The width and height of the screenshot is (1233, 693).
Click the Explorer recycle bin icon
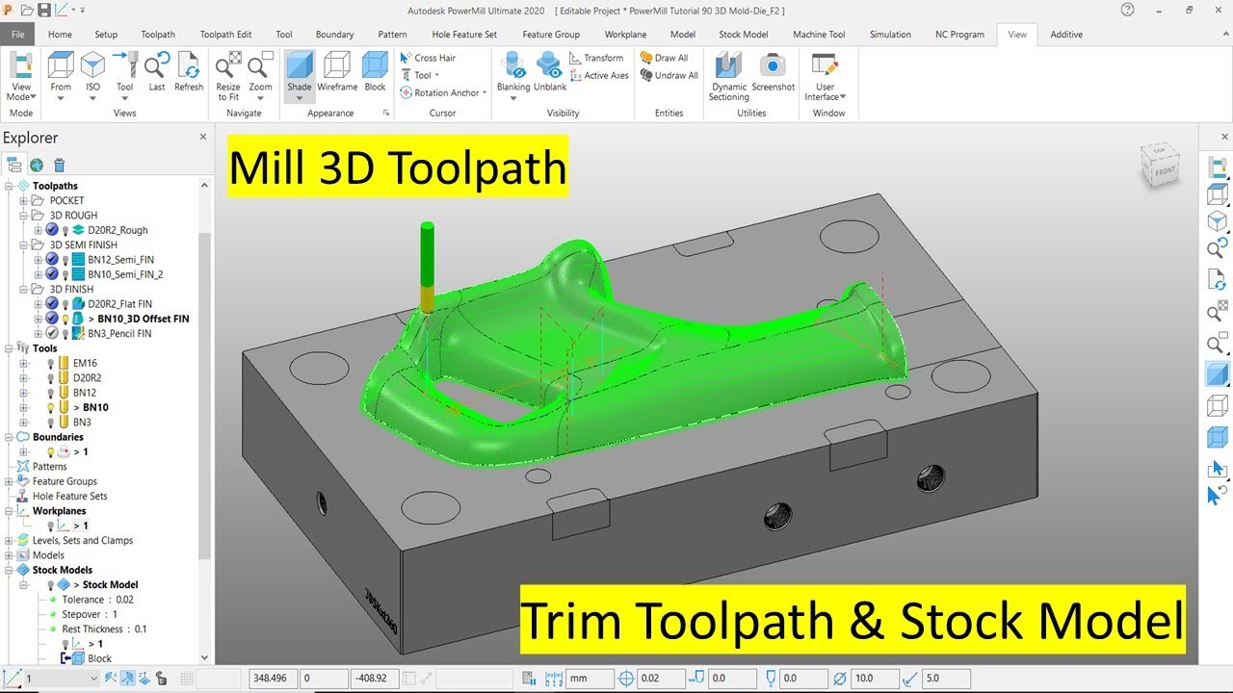(x=60, y=165)
